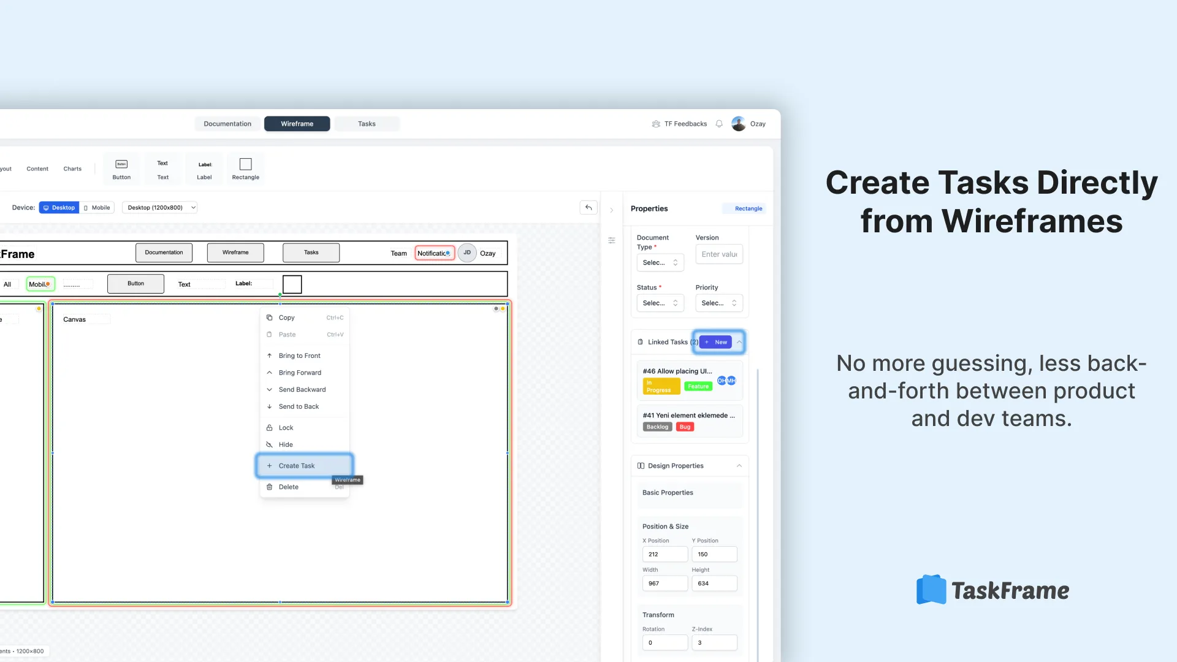
Task: Choose Copy from the context menu
Action: coord(305,318)
